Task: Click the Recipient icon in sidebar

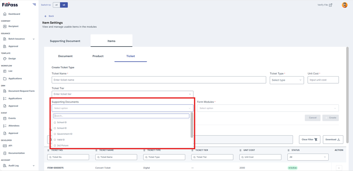Action: pos(5,26)
